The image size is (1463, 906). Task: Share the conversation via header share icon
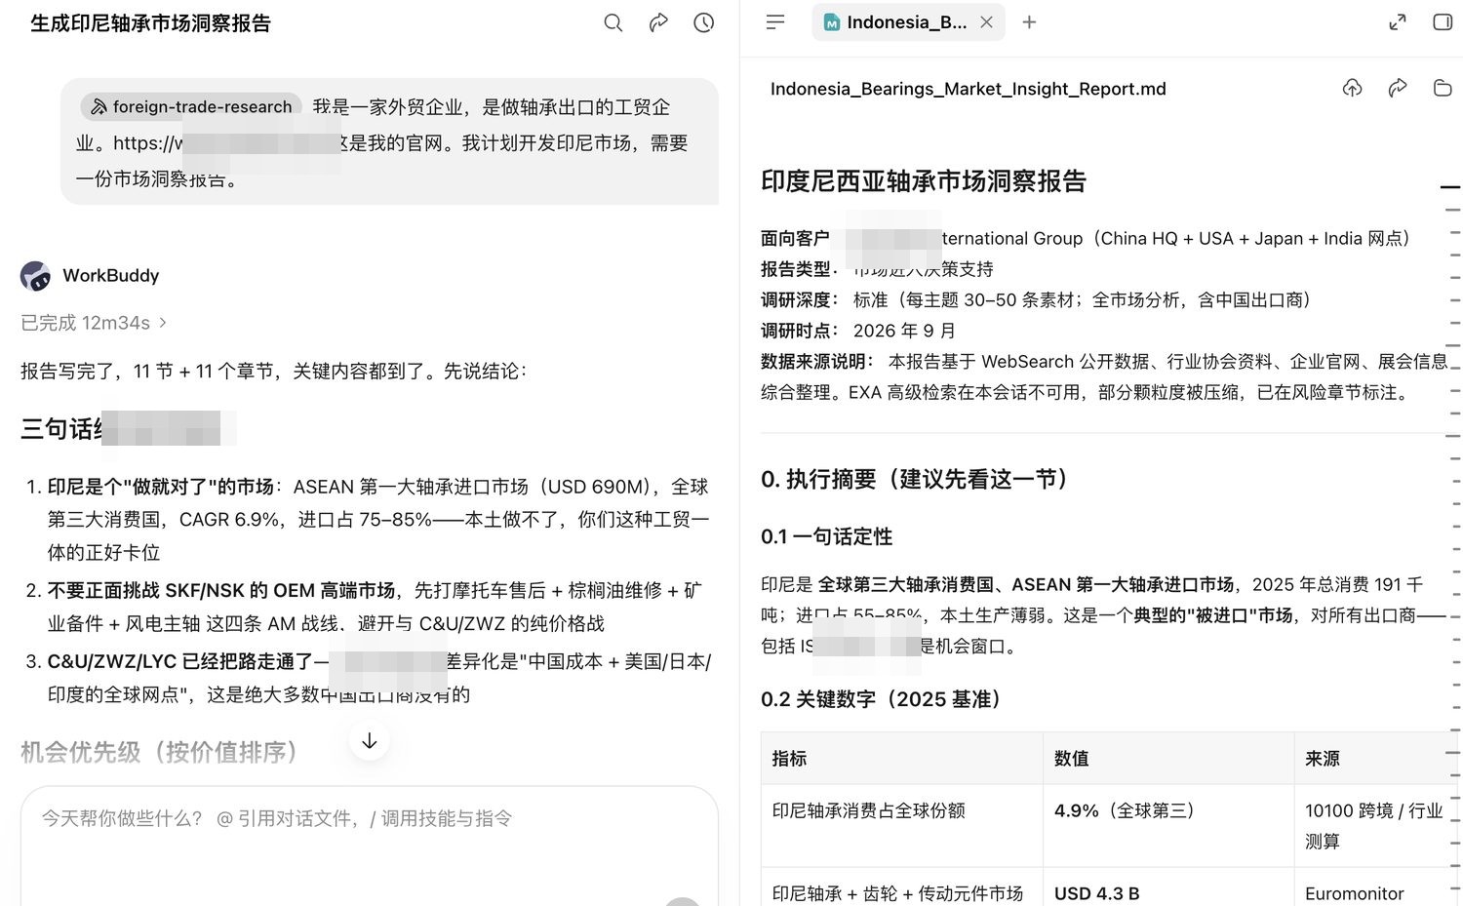pos(658,22)
